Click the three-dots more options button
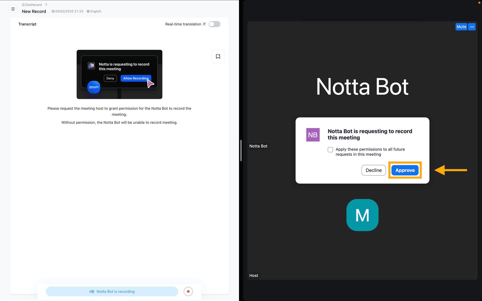 coord(472,27)
